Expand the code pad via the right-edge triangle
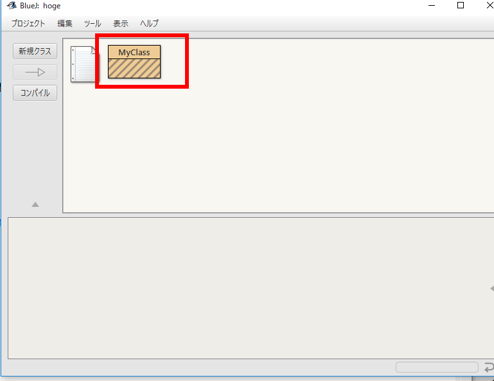Screen dimensions: 494x381 (x=492, y=288)
